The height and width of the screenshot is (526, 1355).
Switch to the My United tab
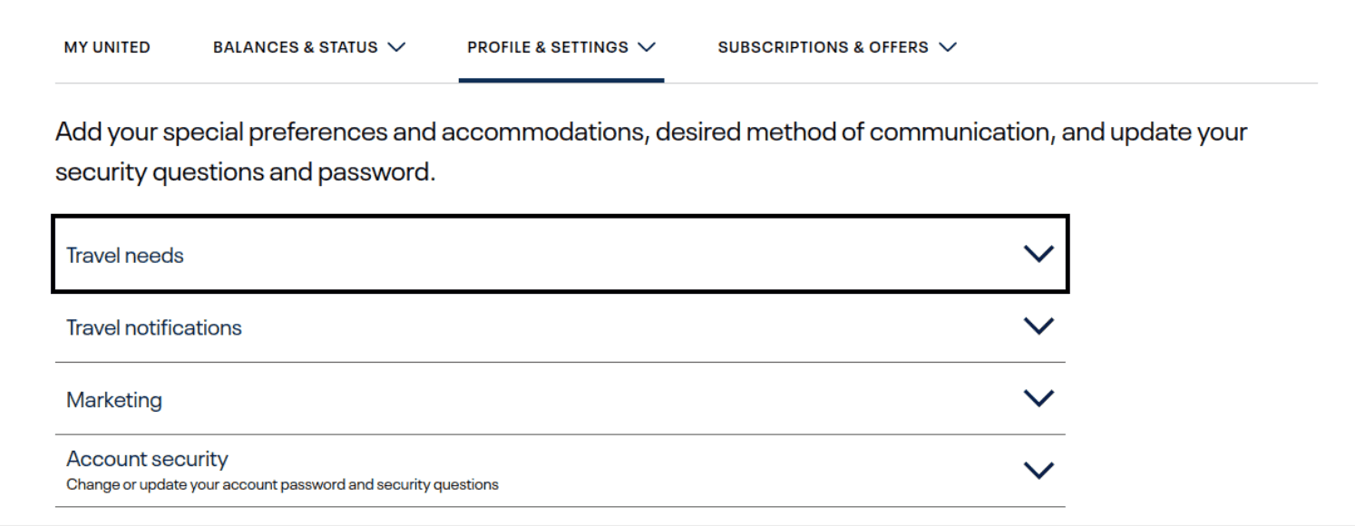point(106,47)
